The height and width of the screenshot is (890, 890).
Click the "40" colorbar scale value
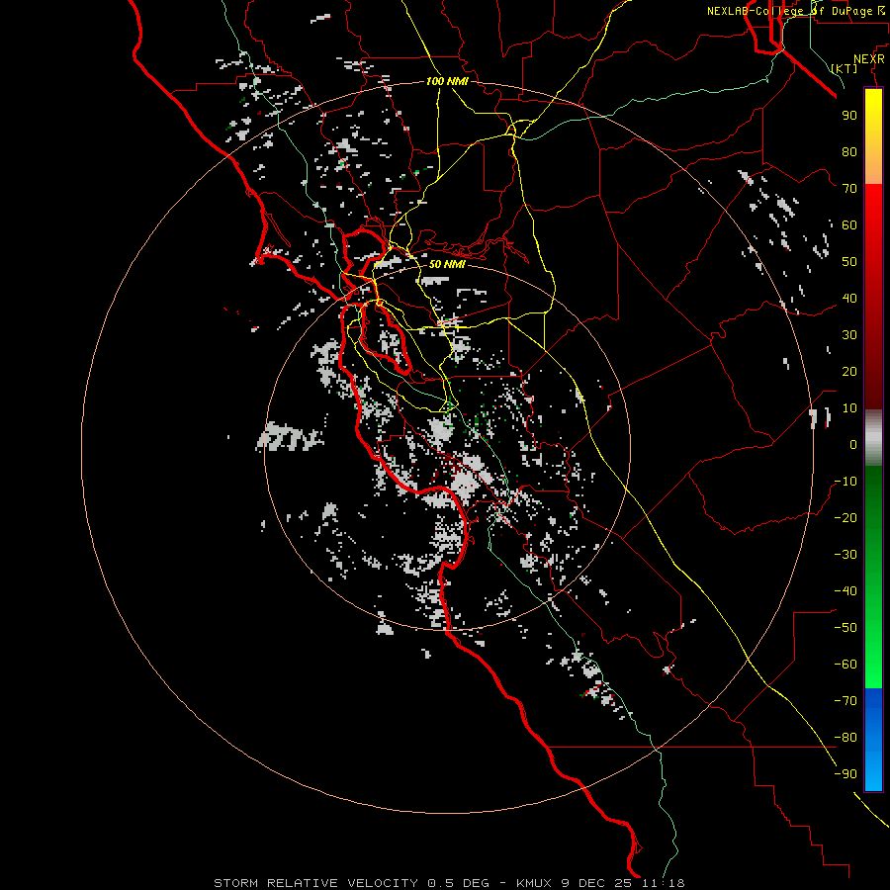(849, 298)
